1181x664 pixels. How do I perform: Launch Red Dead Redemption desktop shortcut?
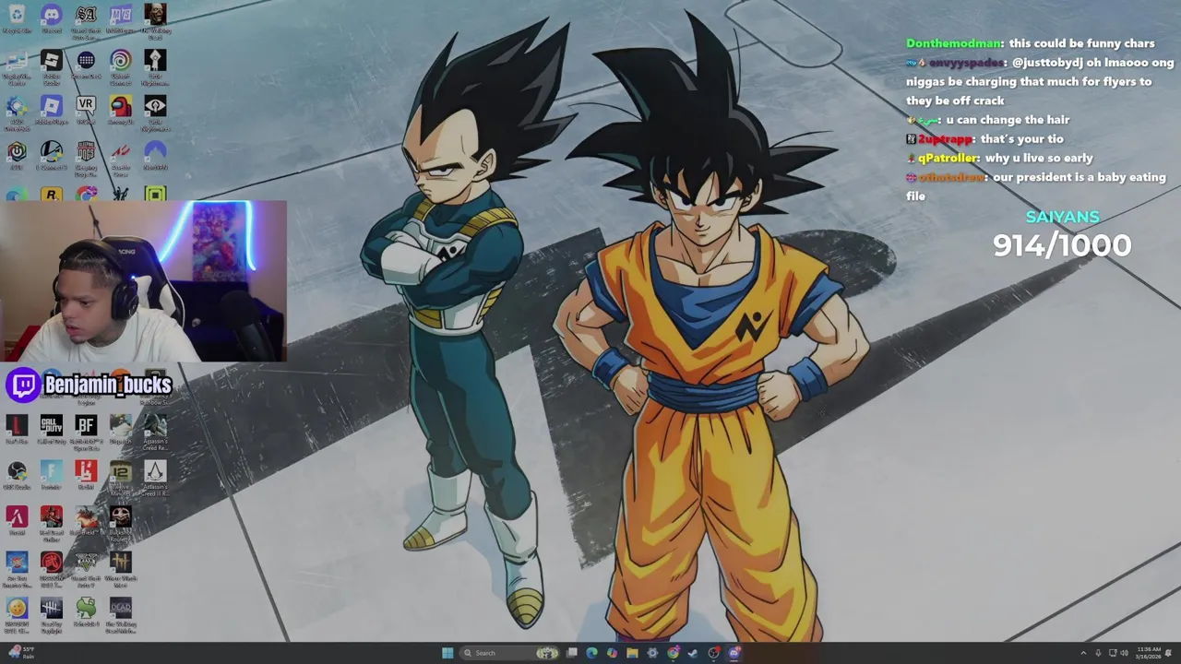pos(51,523)
